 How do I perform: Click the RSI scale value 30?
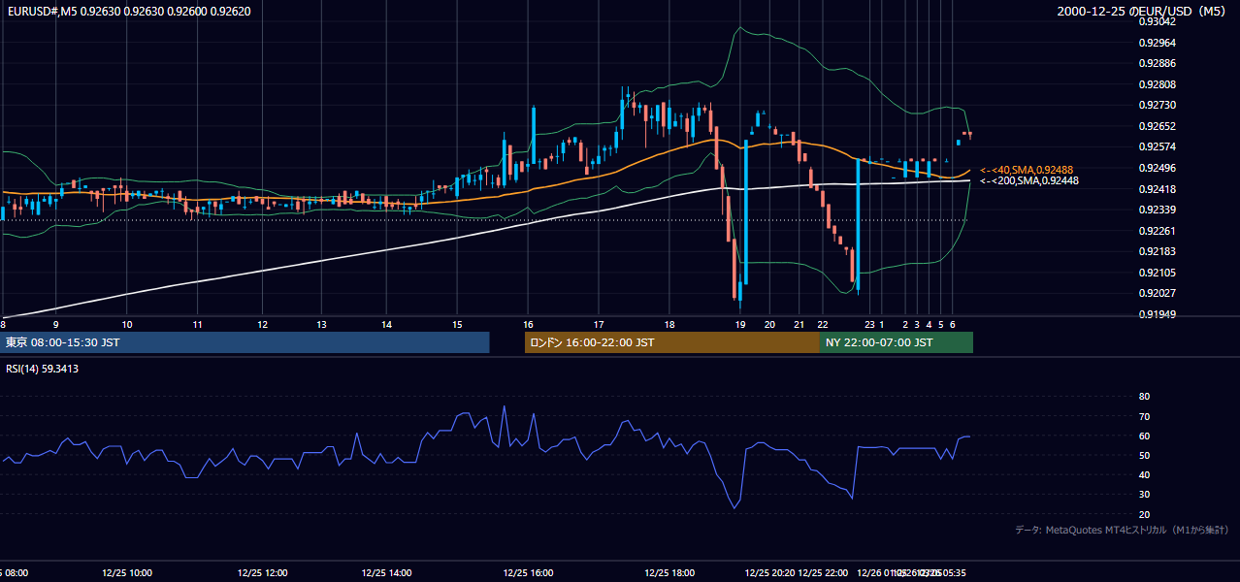point(1144,495)
